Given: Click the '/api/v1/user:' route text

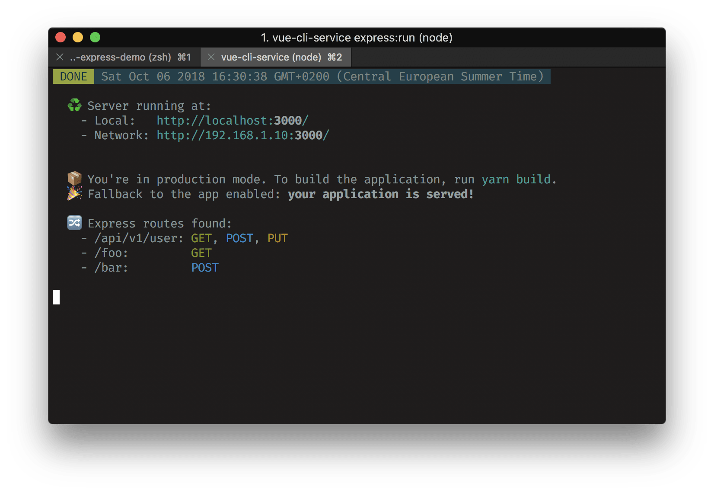Looking at the screenshot, I should coord(139,238).
